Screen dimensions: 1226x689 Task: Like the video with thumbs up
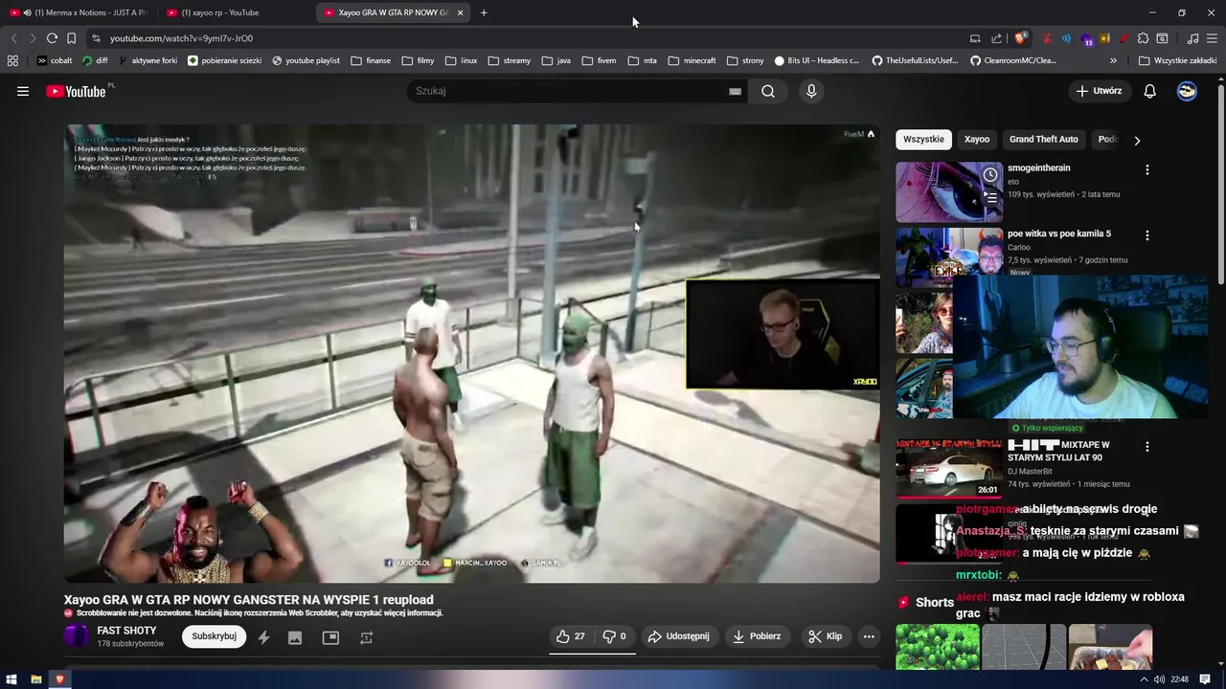(x=571, y=636)
